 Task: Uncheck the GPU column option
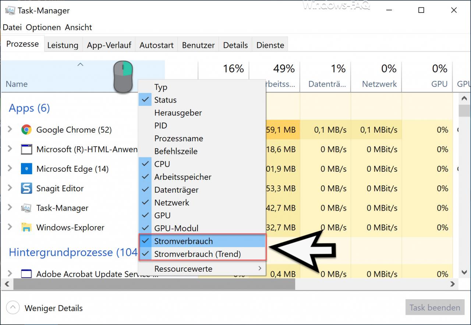202,215
